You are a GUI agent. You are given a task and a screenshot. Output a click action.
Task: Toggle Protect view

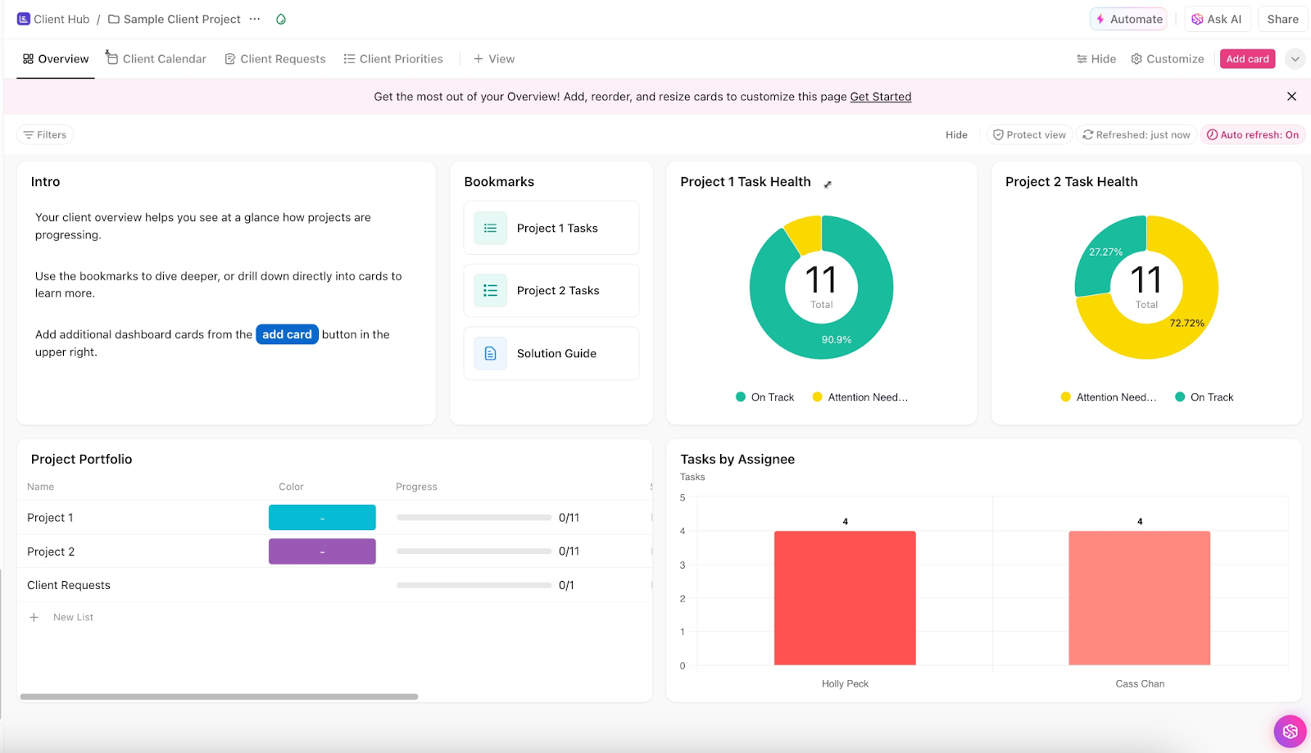pyautogui.click(x=1029, y=135)
